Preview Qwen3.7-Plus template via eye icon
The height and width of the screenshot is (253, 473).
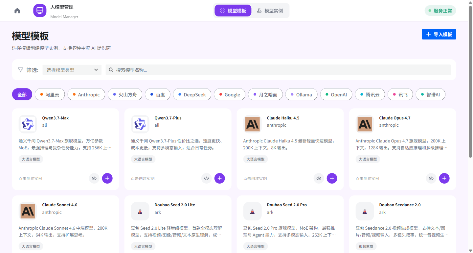click(207, 178)
